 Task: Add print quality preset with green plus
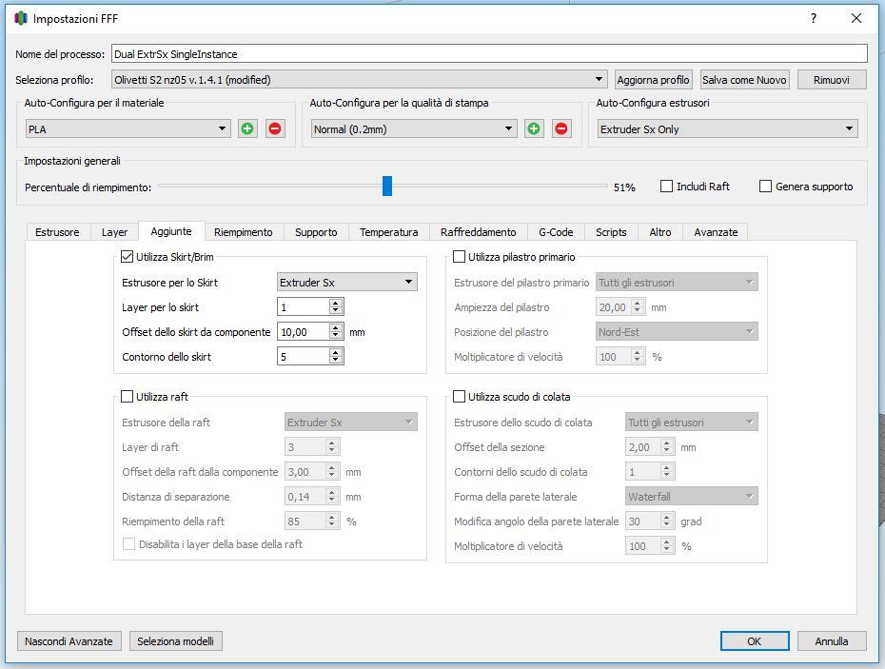coord(534,128)
